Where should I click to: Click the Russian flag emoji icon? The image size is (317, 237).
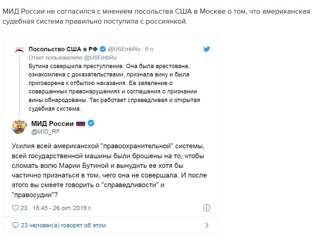point(81,123)
